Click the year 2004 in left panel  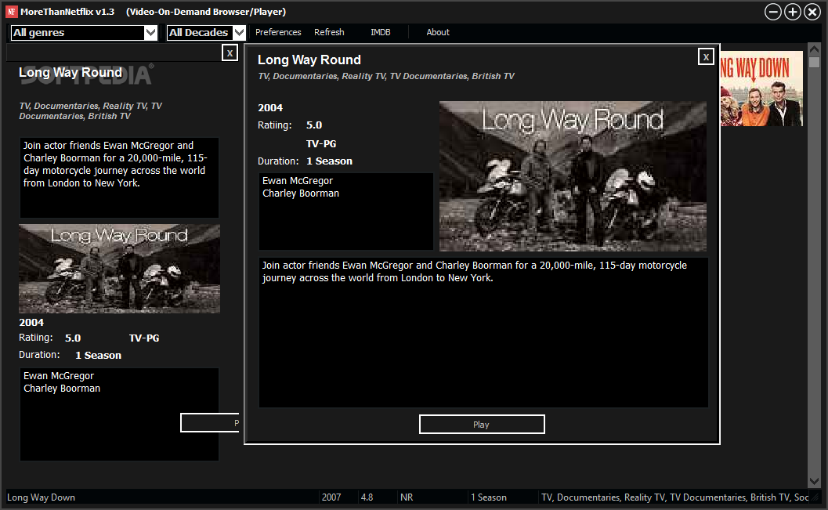point(31,323)
